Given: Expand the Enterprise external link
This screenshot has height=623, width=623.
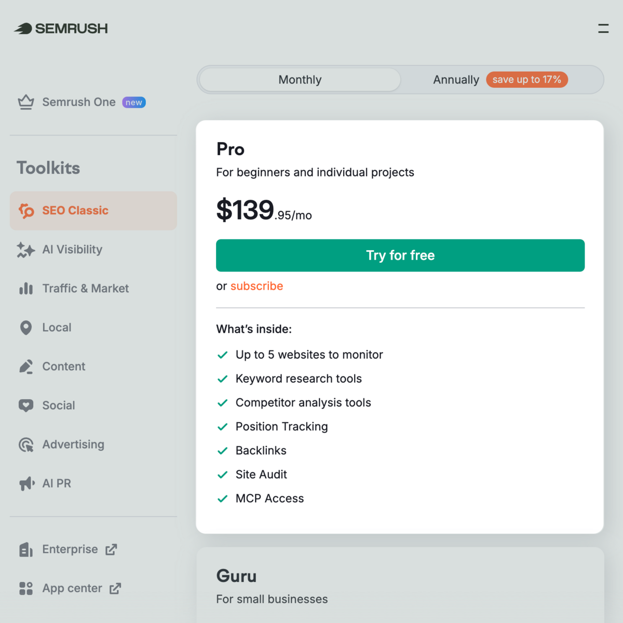Looking at the screenshot, I should (111, 549).
